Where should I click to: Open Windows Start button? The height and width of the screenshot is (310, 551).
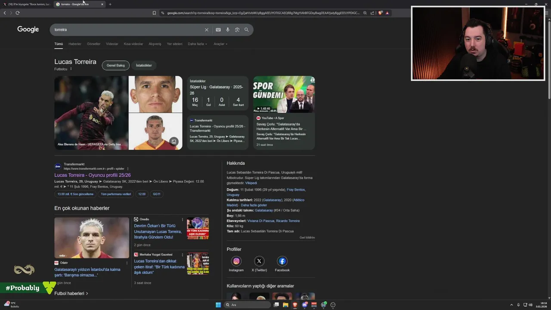click(x=218, y=305)
